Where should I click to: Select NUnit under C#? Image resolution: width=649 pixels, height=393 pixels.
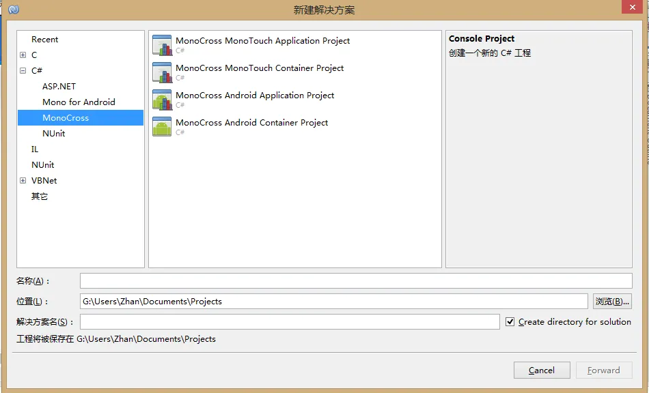[x=53, y=134]
